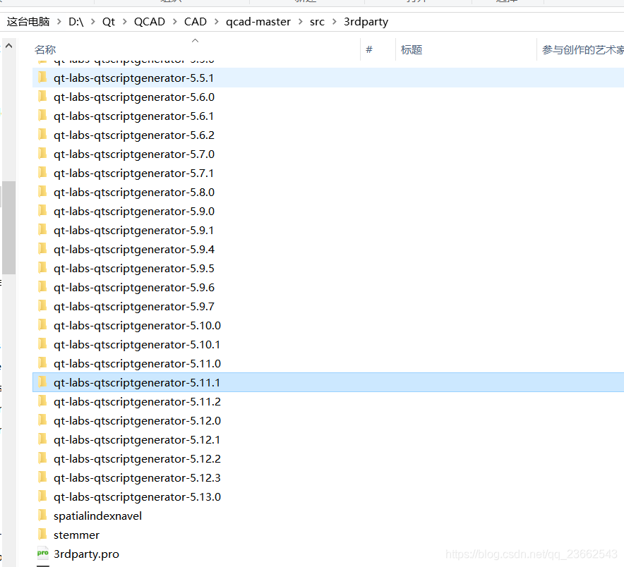Click the sort arrow above 名称 column

(195, 41)
